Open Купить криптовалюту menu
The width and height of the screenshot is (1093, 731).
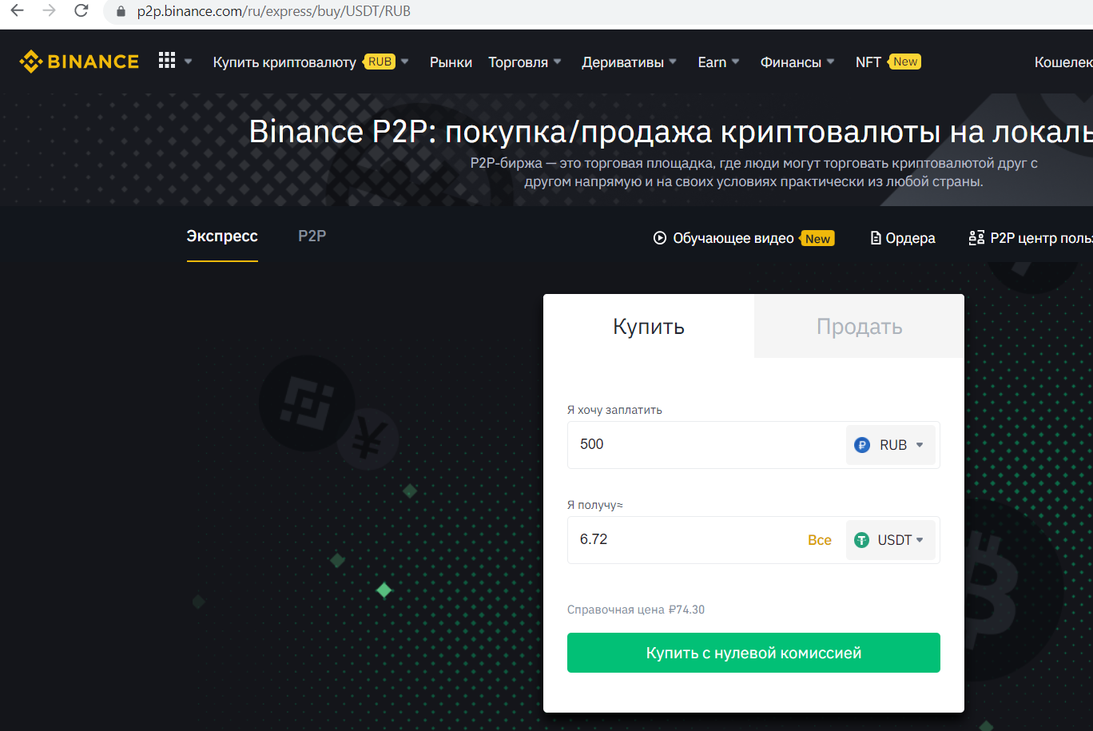(x=284, y=62)
